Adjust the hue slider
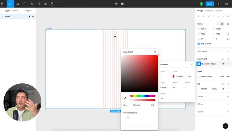 (x=142, y=96)
